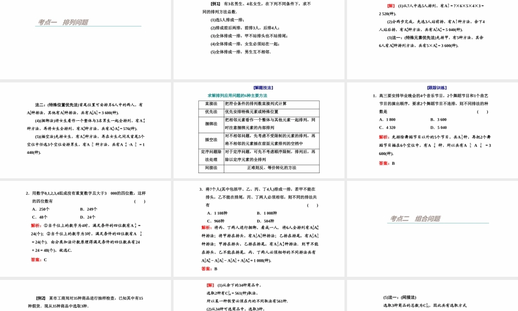The width and height of the screenshot is (518, 311).
Task: Click 答案：B under question 1
Action: pos(387,163)
